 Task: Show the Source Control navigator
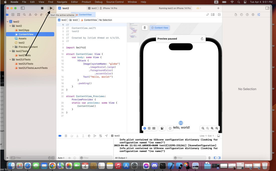[13, 15]
